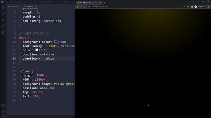Open a new browser tab
Screen dimensions: 211x118
click(x=105, y=3)
